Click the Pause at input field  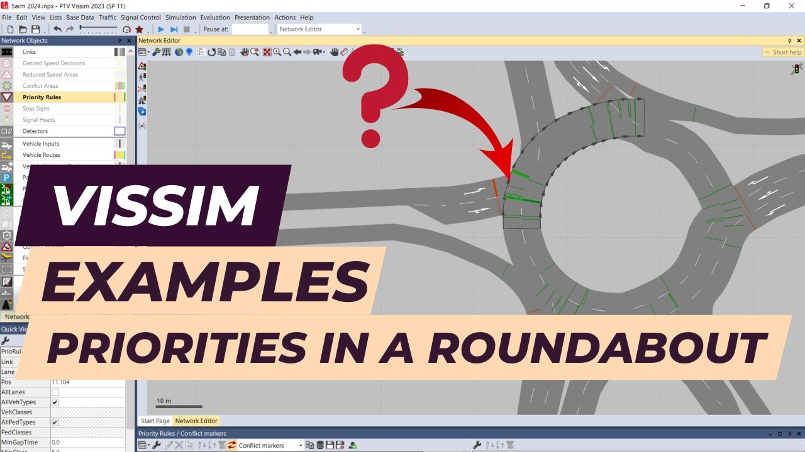250,30
